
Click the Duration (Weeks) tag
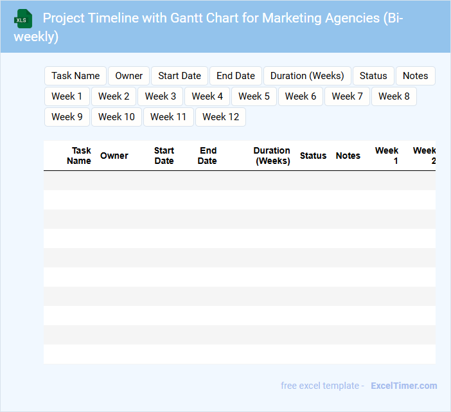click(x=306, y=76)
